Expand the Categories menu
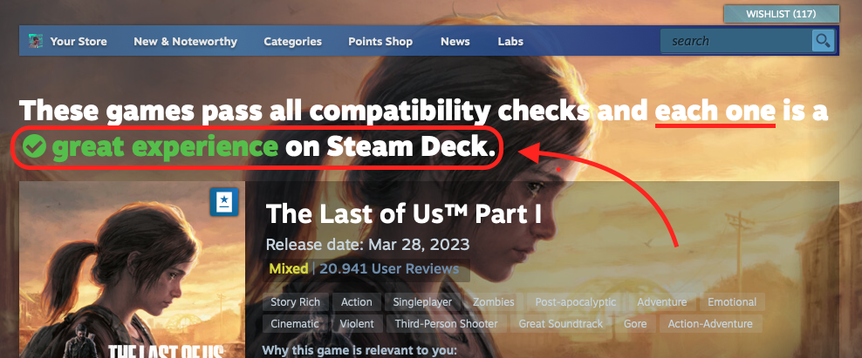The image size is (862, 358). click(x=292, y=41)
